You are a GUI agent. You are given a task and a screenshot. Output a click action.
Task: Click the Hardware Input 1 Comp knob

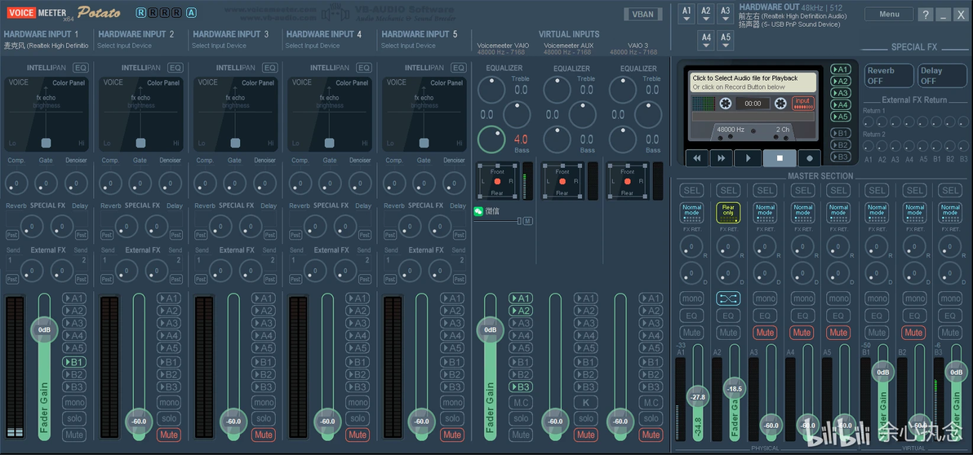pyautogui.click(x=16, y=183)
